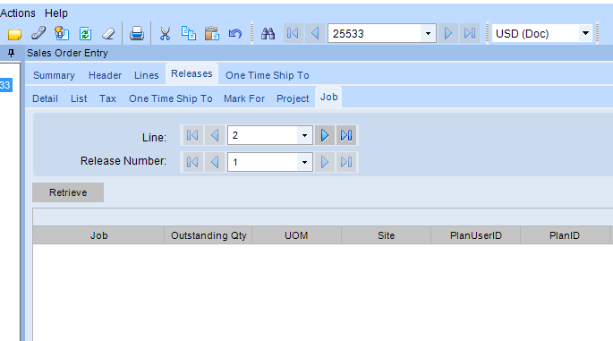
Task: Go to previous Release Number
Action: tap(214, 162)
